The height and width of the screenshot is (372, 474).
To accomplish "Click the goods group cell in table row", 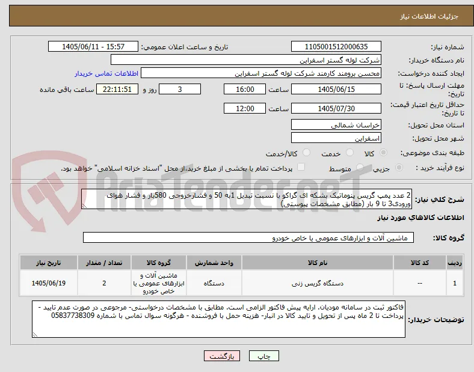I will [x=159, y=283].
